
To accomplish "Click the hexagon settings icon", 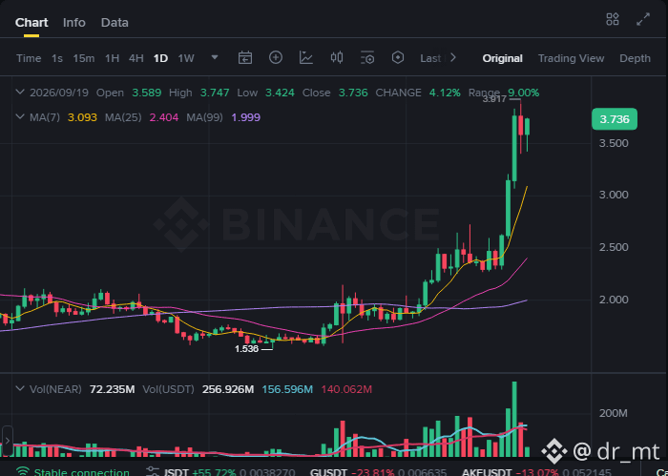I will coord(398,57).
